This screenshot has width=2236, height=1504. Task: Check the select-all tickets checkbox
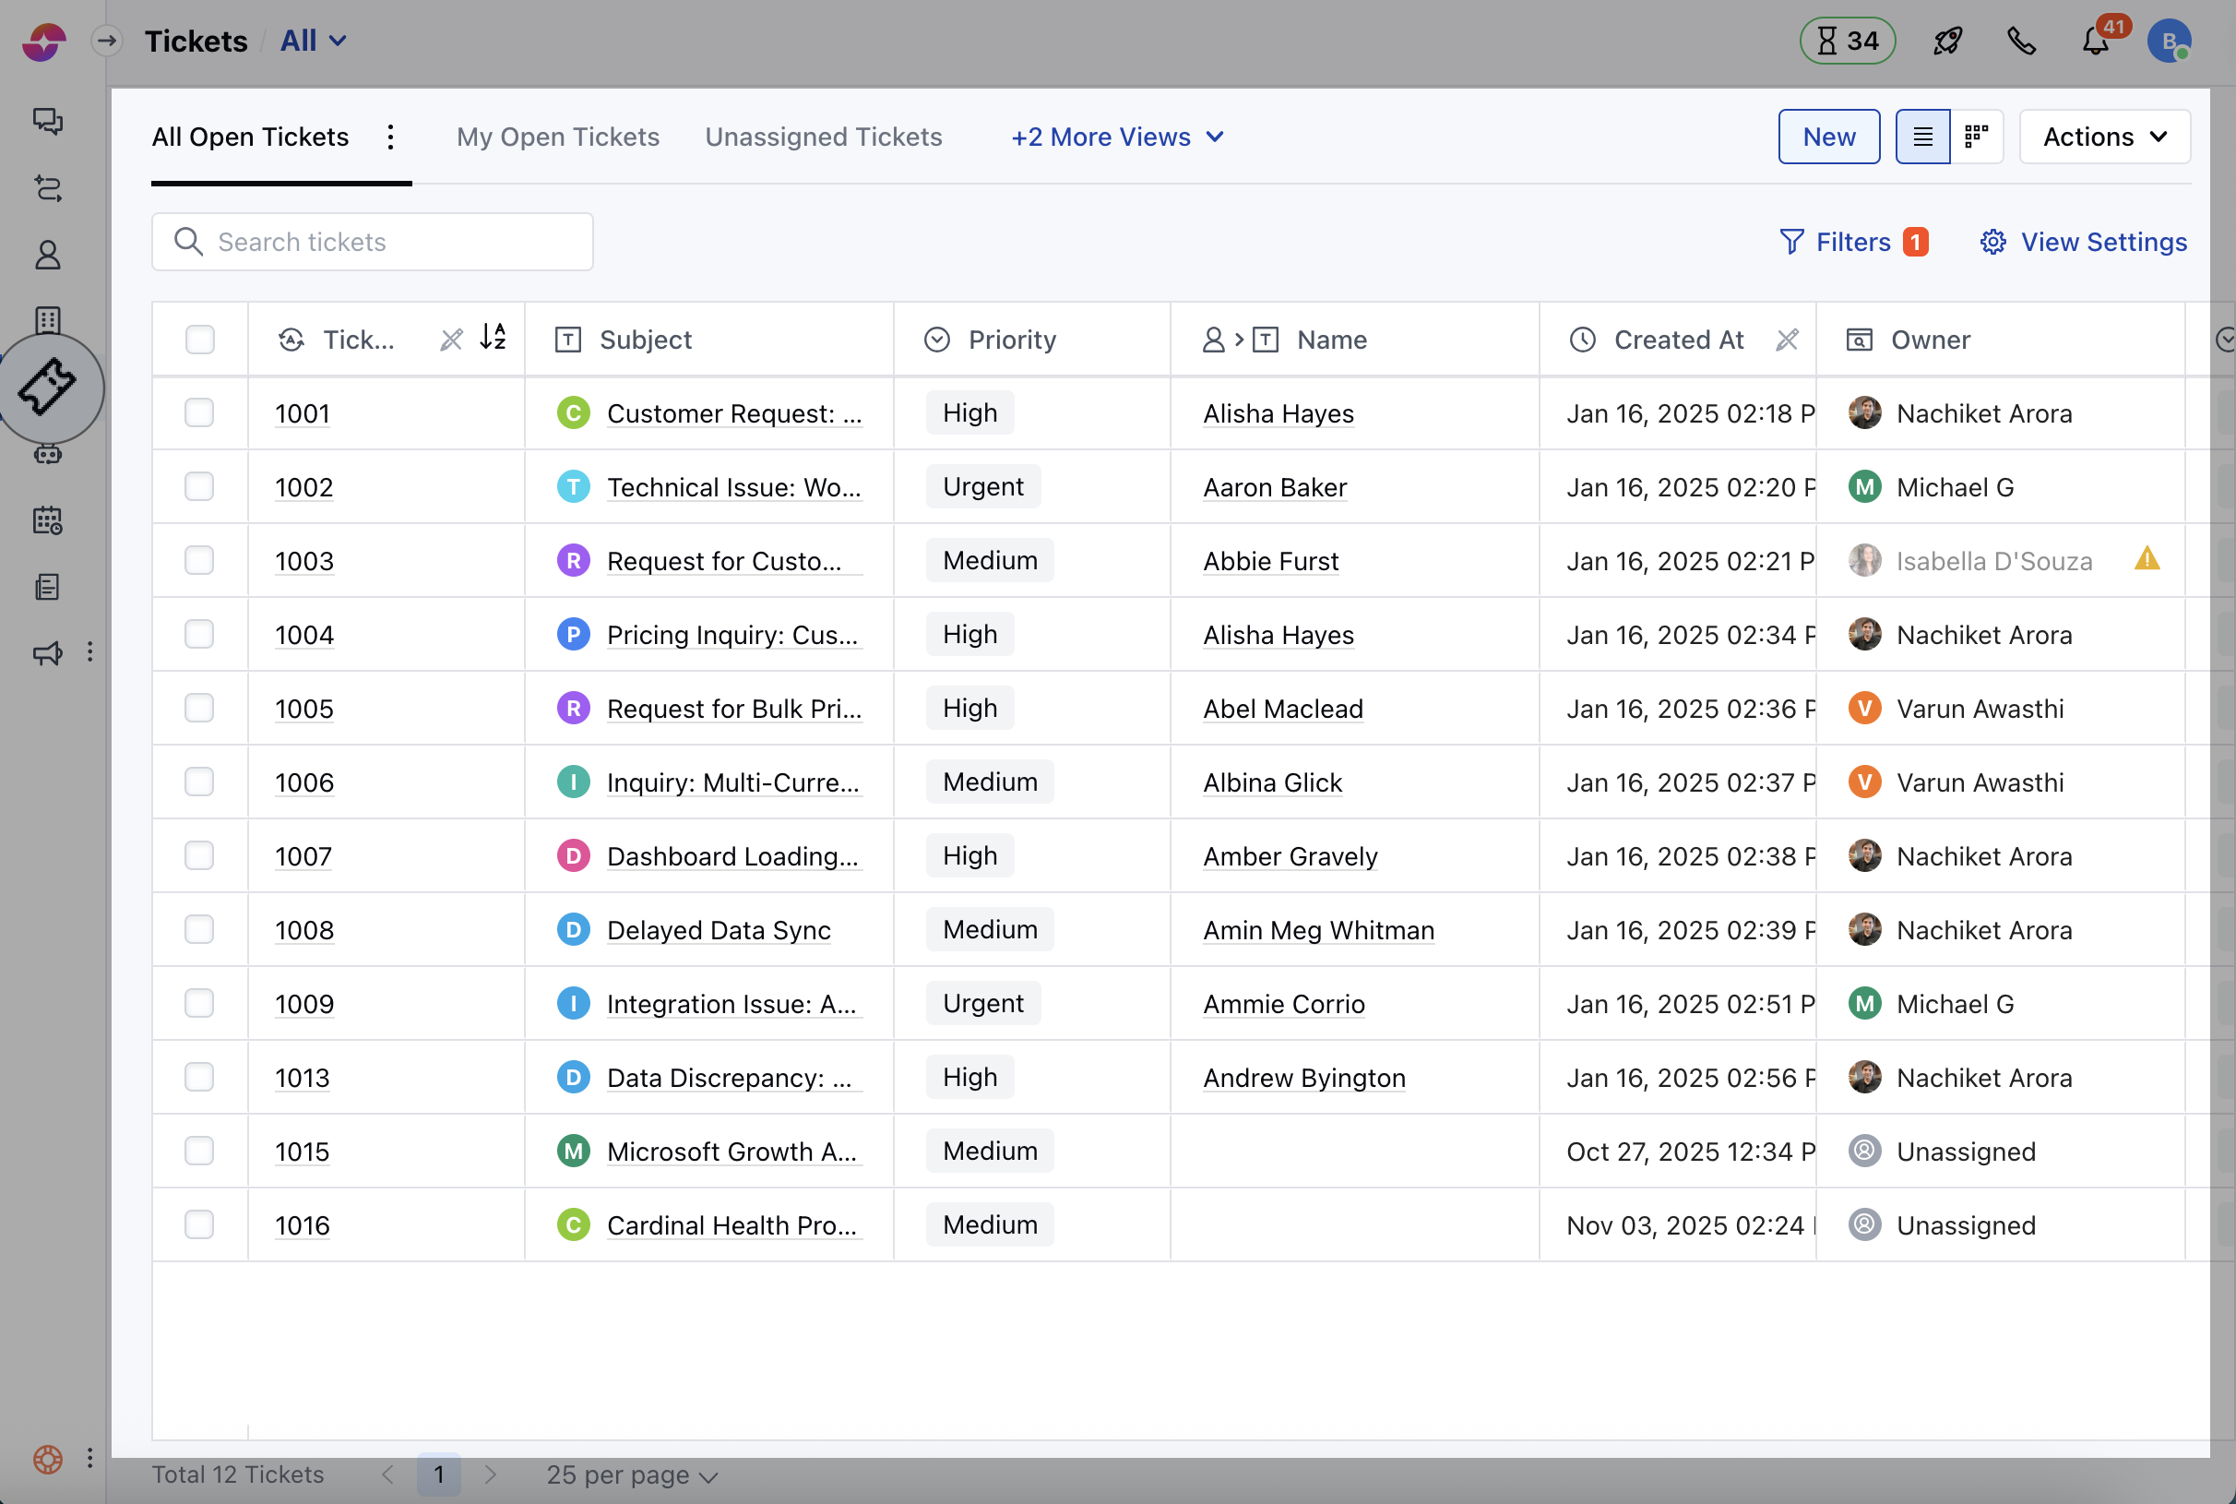click(x=199, y=339)
